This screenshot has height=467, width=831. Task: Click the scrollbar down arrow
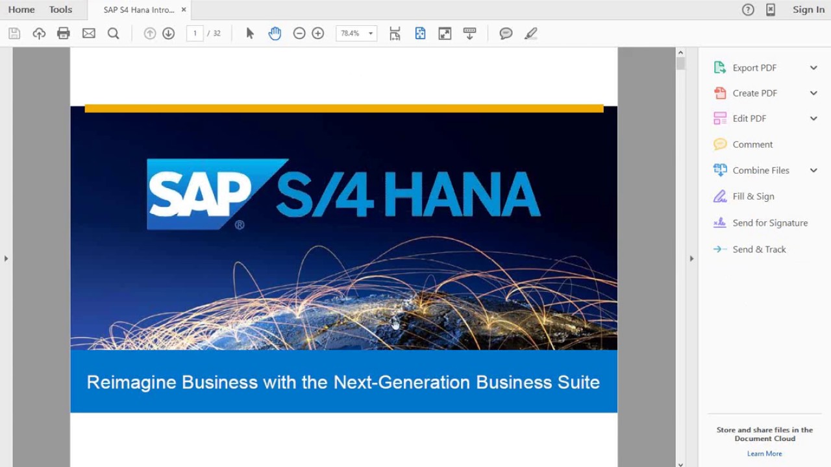pyautogui.click(x=680, y=464)
